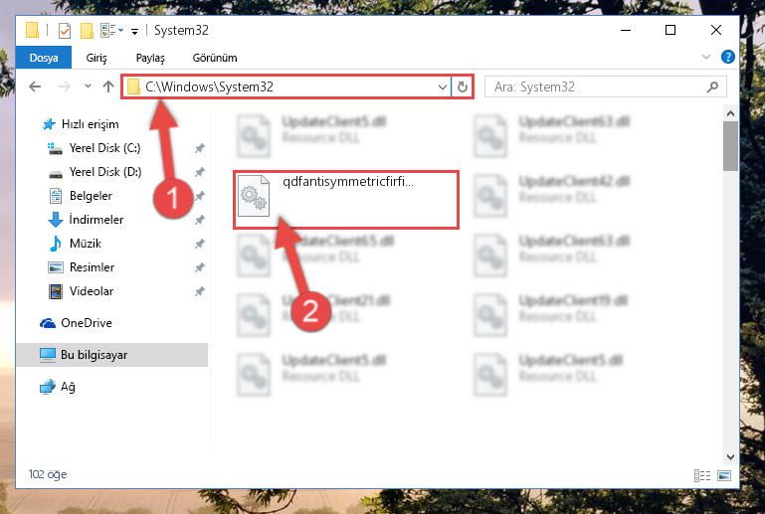Image resolution: width=765 pixels, height=514 pixels.
Task: Expand the ribbon with the chevron
Action: [705, 57]
